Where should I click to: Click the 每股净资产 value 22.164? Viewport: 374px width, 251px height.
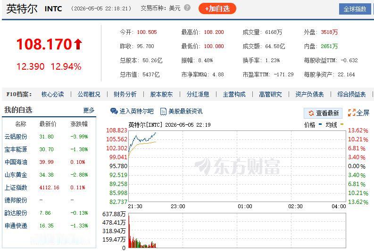[x=346, y=74]
